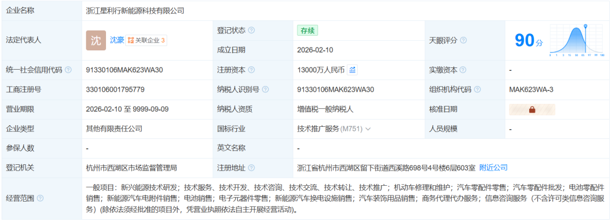
Task: Click the locked 核准日期 lock icon
Action: pos(532,110)
